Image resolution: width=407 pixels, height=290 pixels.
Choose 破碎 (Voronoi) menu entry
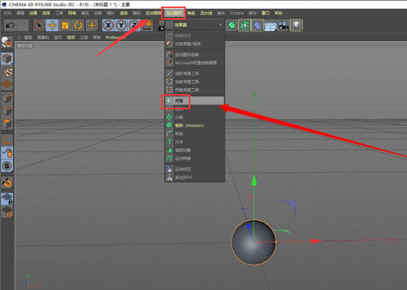point(189,125)
